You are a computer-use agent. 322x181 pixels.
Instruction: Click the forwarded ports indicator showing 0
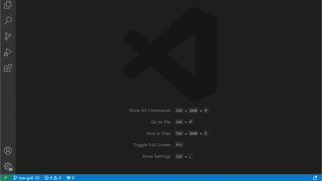click(70, 178)
